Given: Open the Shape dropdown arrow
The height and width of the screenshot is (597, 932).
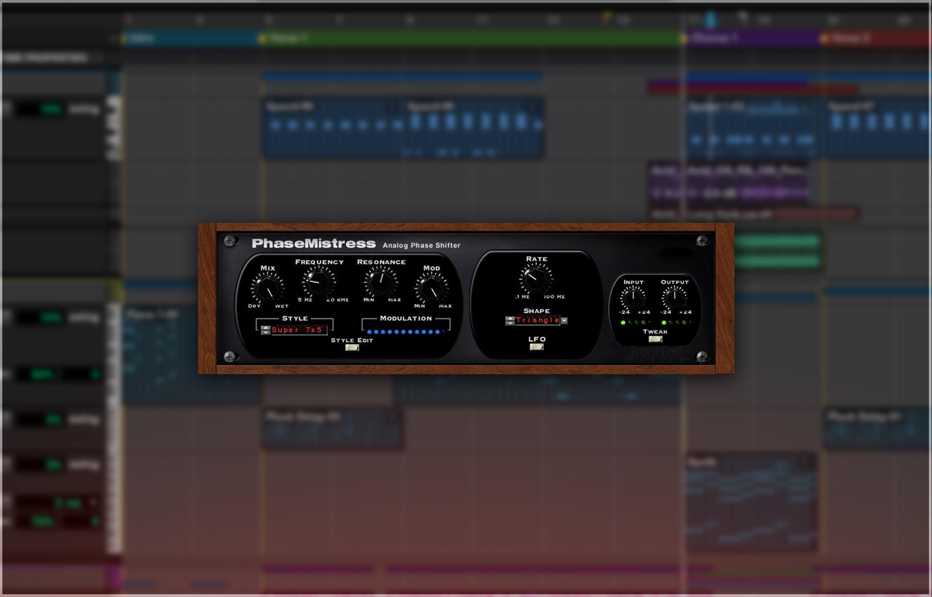Looking at the screenshot, I should [x=564, y=320].
